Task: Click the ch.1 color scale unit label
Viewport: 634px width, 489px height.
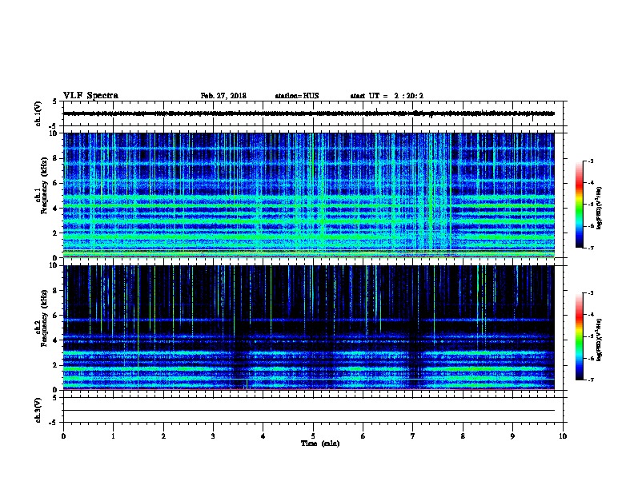Action: [x=600, y=209]
